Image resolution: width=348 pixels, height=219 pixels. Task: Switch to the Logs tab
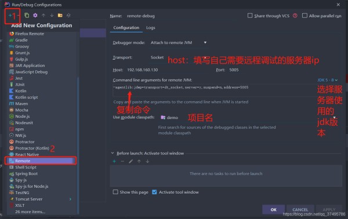[x=150, y=28]
